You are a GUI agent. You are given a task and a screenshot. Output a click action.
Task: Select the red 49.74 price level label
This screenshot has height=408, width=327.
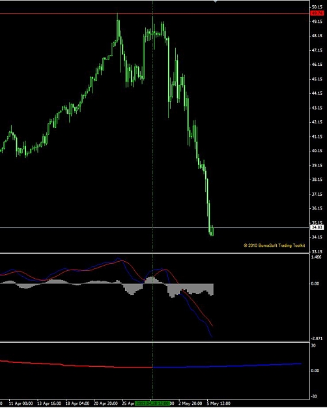[317, 13]
